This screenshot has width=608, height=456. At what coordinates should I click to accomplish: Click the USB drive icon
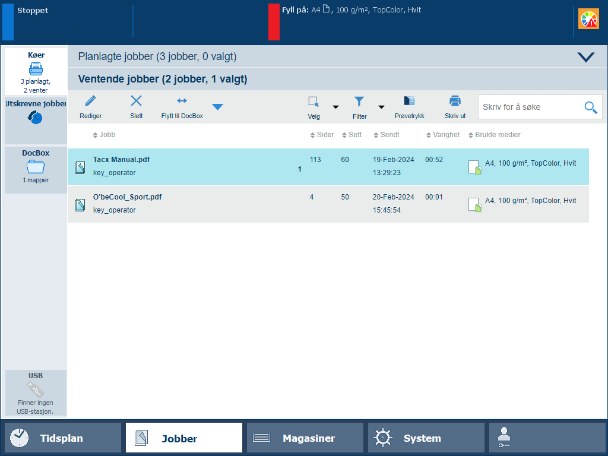coord(36,389)
